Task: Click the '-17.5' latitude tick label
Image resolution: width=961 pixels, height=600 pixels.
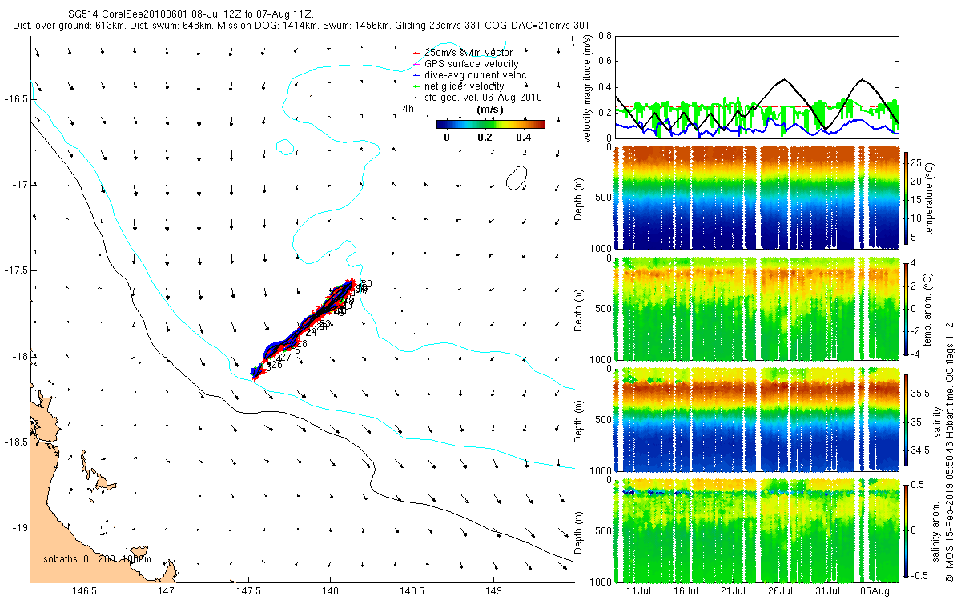Action: pyautogui.click(x=15, y=270)
